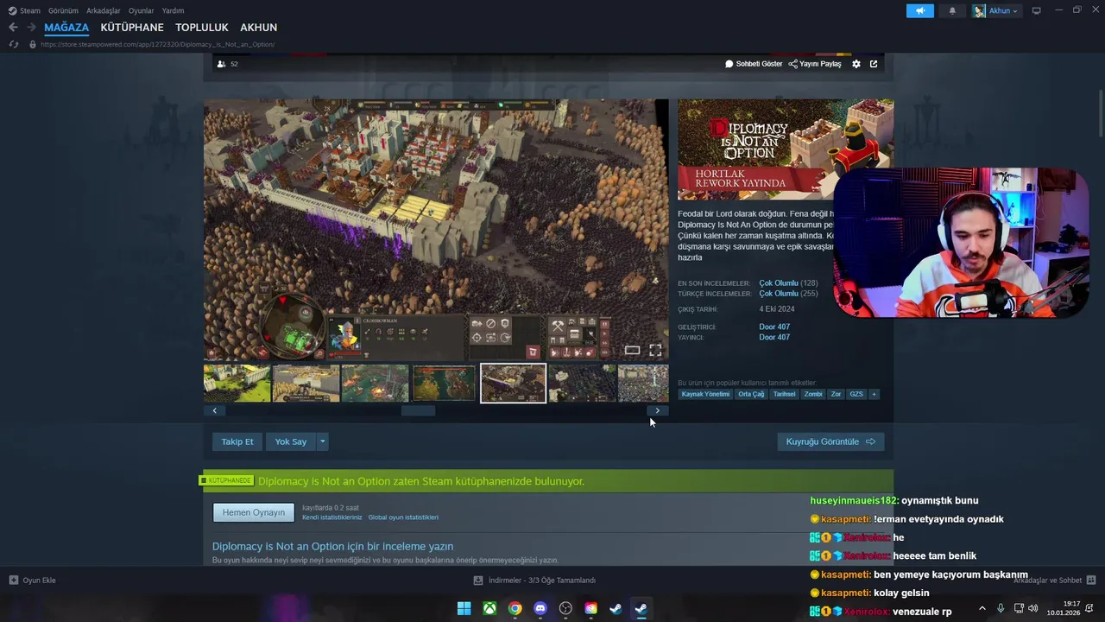Screen dimensions: 1105x622
Task: Open Google Chrome from taskbar
Action: tap(515, 608)
